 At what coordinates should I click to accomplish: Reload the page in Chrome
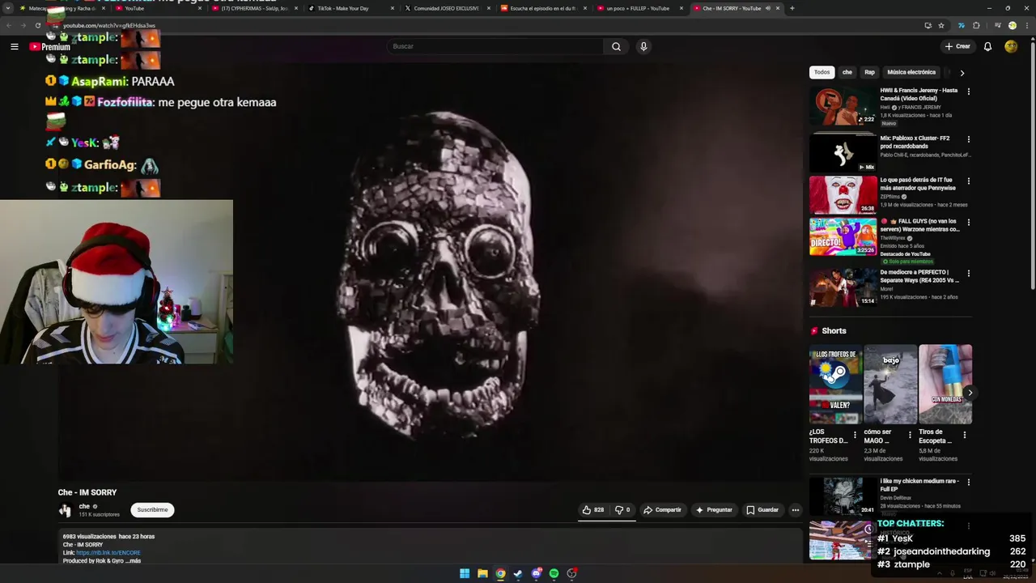point(37,25)
